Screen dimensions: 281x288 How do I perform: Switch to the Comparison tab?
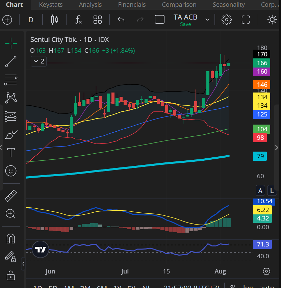(x=179, y=5)
